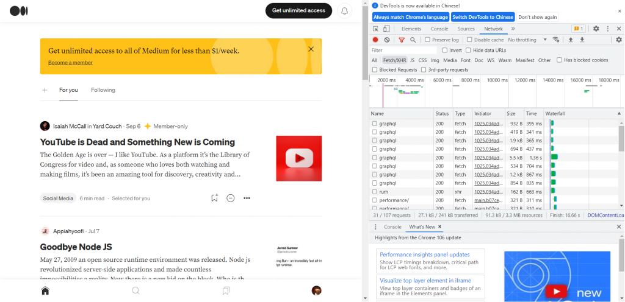This screenshot has height=302, width=625.
Task: Go to Medium Home via house icon
Action: (45, 291)
